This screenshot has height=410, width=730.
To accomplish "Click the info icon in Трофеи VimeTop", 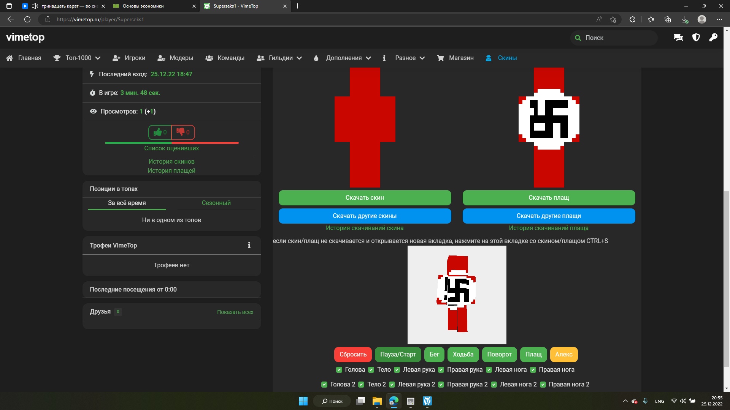I will click(x=249, y=245).
